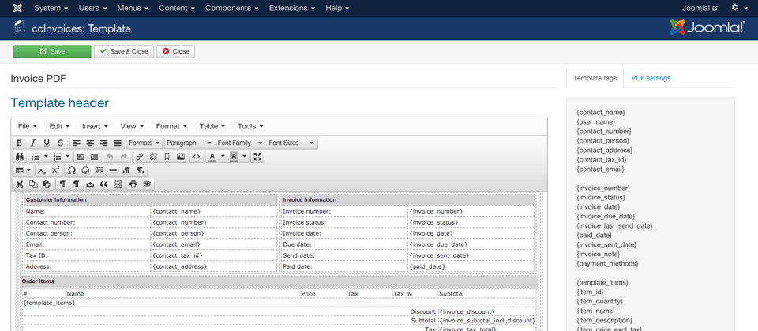Toggle strikethrough text formatting
Image resolution: width=758 pixels, height=331 pixels.
(60, 143)
